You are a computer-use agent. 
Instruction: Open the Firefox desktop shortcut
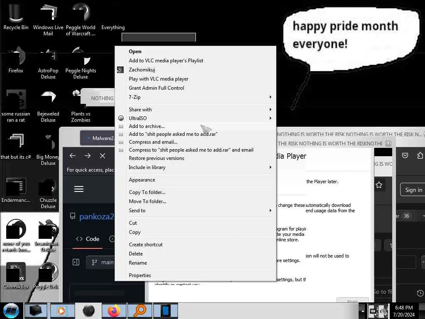(16, 60)
